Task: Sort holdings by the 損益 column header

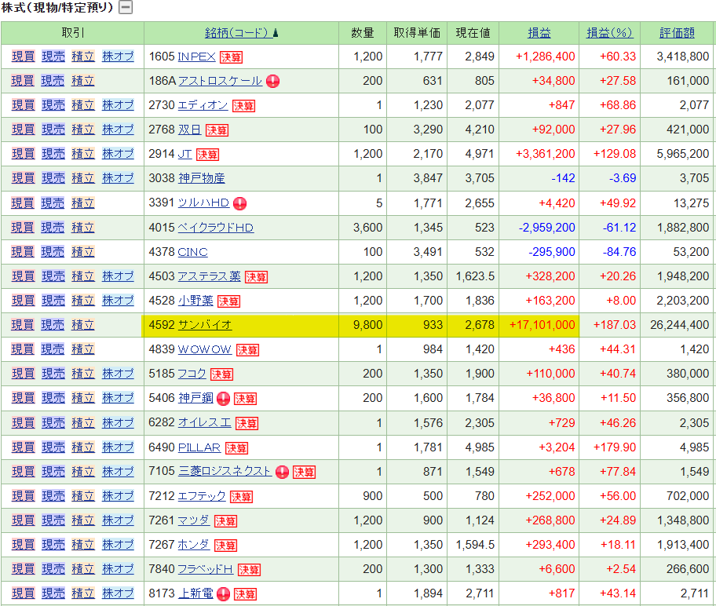Action: (539, 33)
